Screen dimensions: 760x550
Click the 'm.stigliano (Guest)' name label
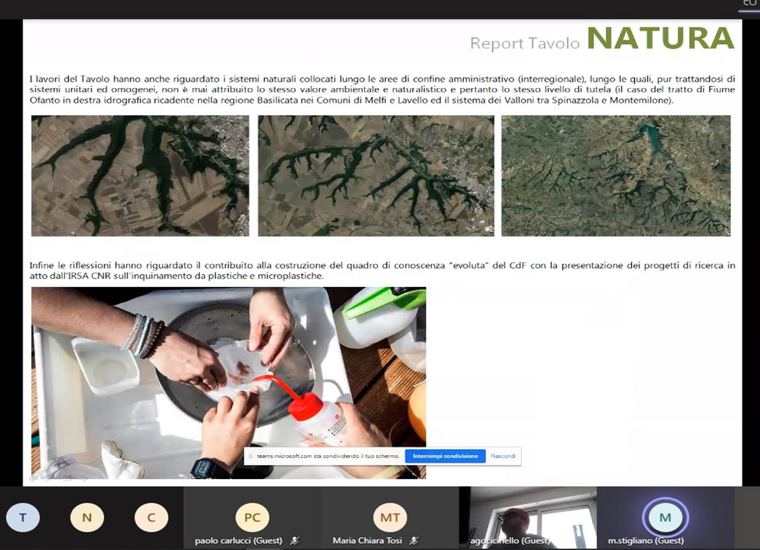click(x=646, y=541)
